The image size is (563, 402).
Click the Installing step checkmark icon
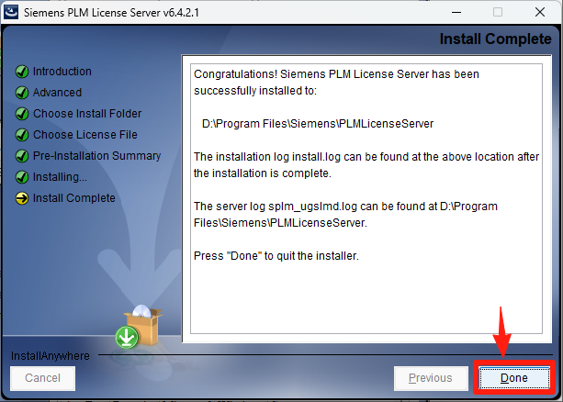22,177
